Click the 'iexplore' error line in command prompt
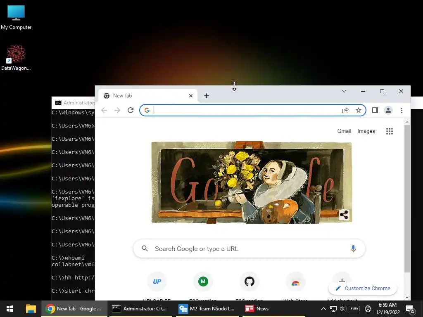This screenshot has height=317, width=423. (x=73, y=199)
